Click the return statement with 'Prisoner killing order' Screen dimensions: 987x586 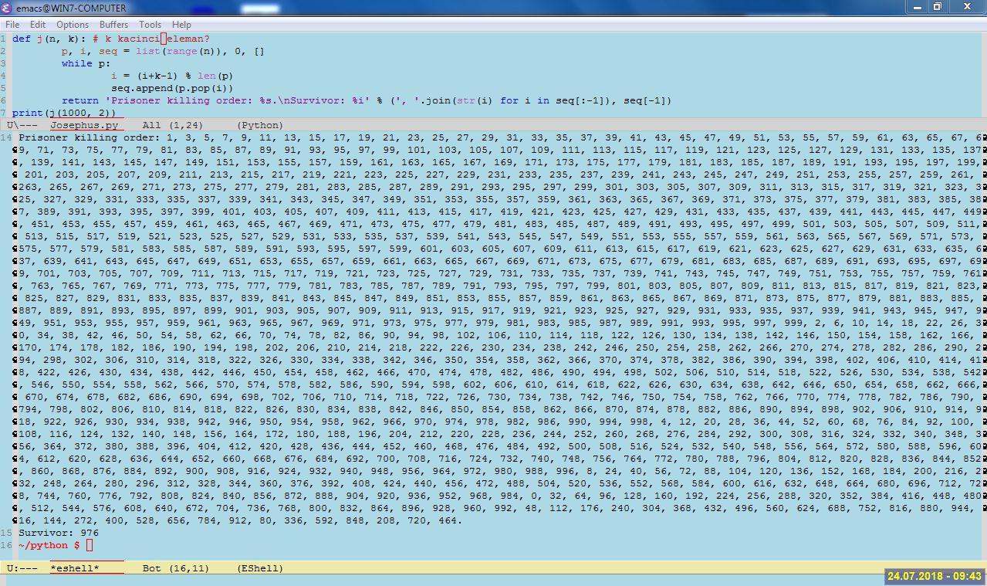367,100
